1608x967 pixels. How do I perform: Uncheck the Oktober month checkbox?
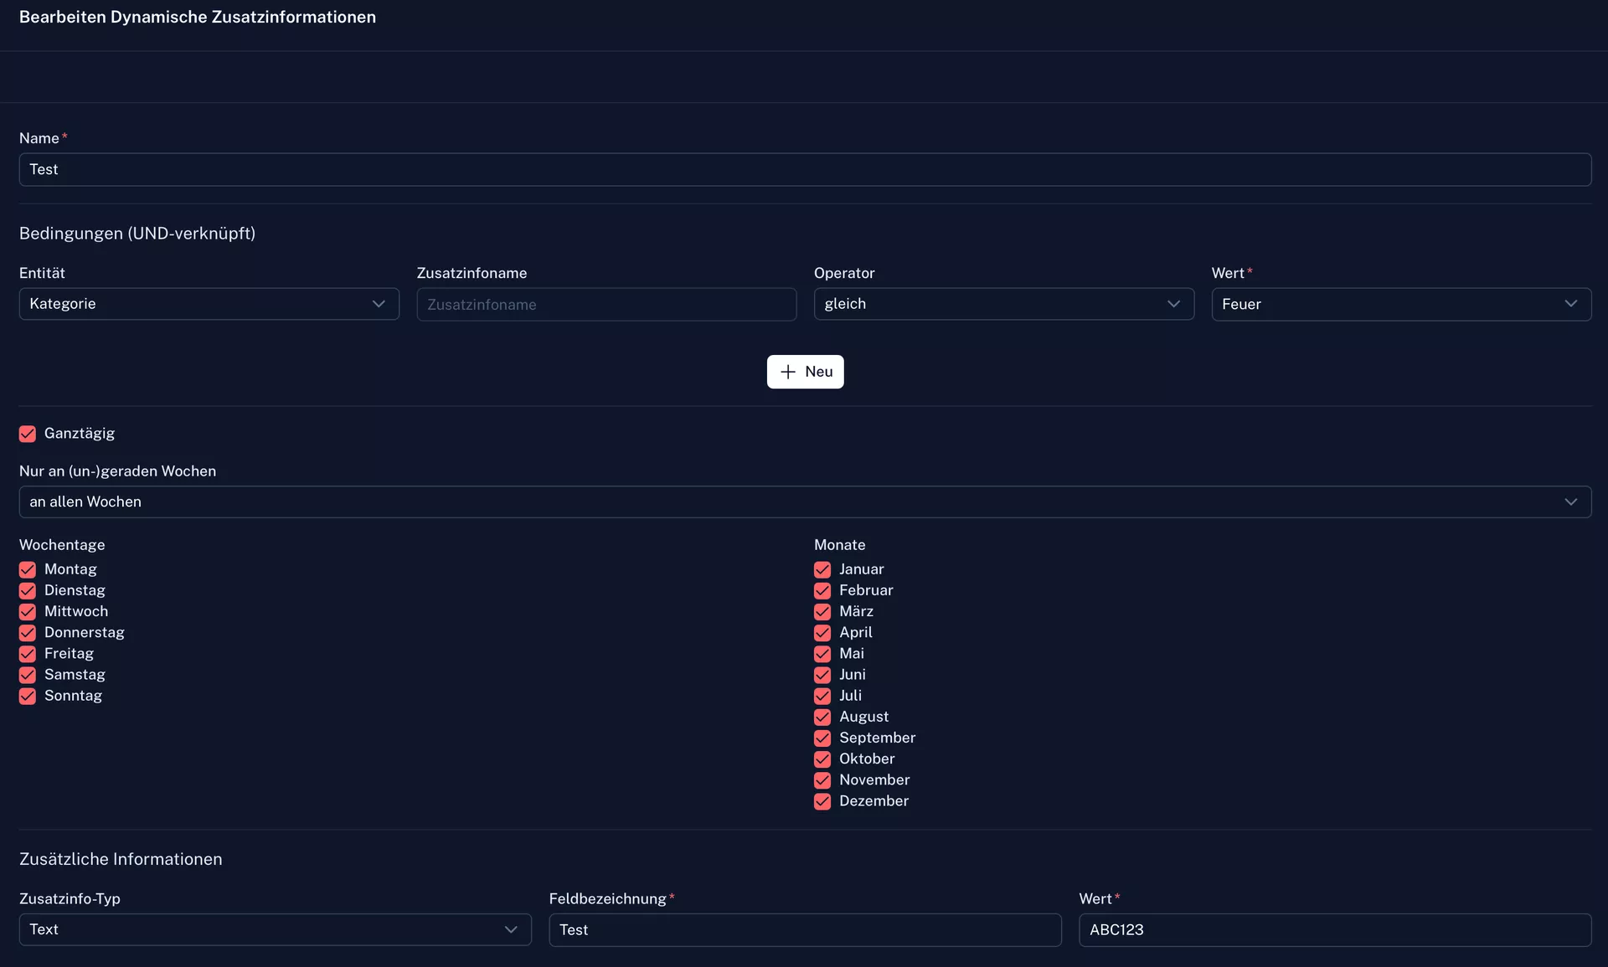click(822, 759)
